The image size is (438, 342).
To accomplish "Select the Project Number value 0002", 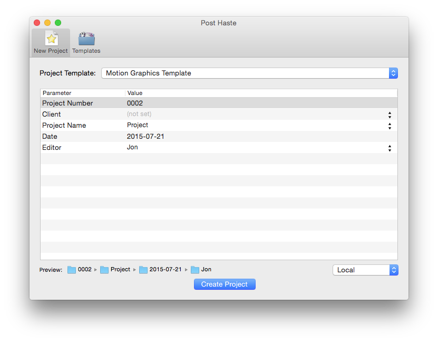I will click(135, 103).
